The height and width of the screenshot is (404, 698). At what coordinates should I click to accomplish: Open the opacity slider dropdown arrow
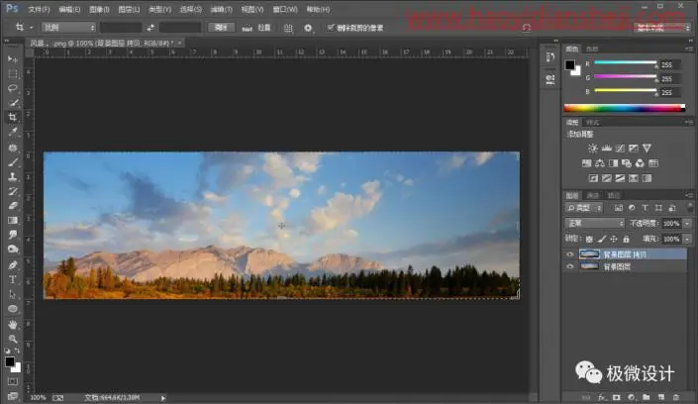point(687,223)
